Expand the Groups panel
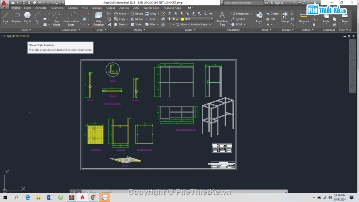 (288, 30)
